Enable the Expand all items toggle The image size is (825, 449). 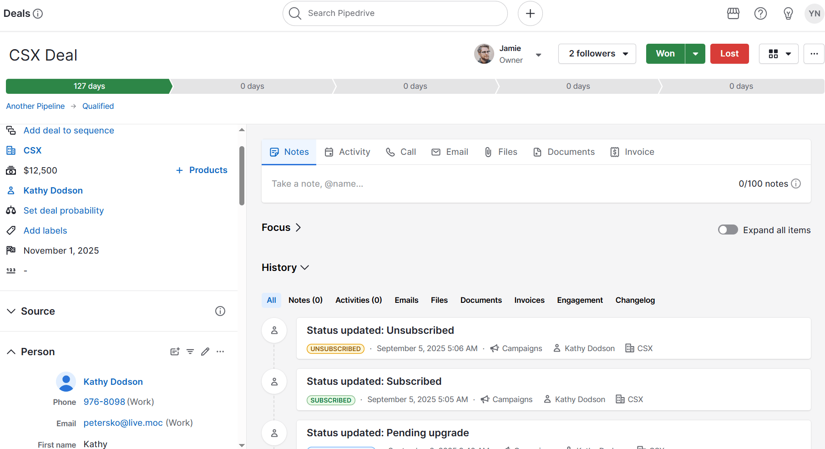click(x=727, y=230)
